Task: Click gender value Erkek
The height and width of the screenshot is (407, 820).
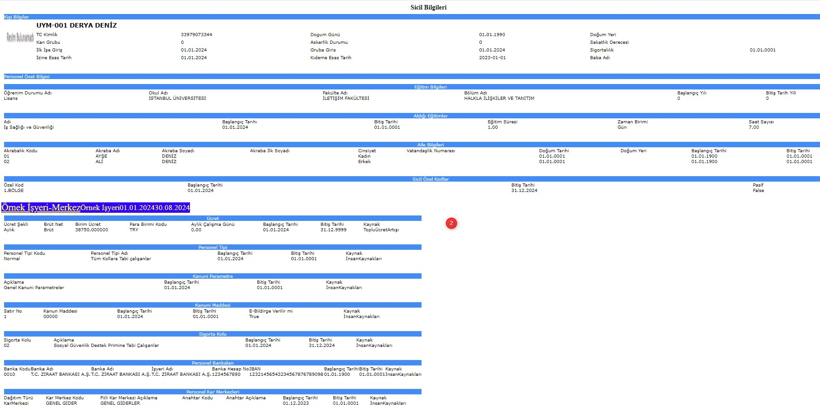Action: 364,162
